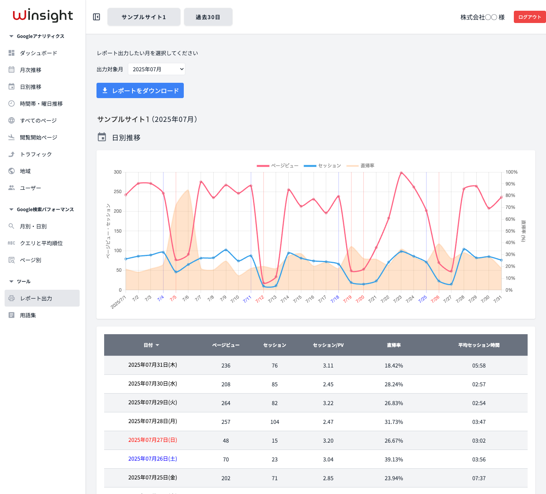546x494 pixels.
Task: Click the earth icon for 地域
Action: pos(11,171)
